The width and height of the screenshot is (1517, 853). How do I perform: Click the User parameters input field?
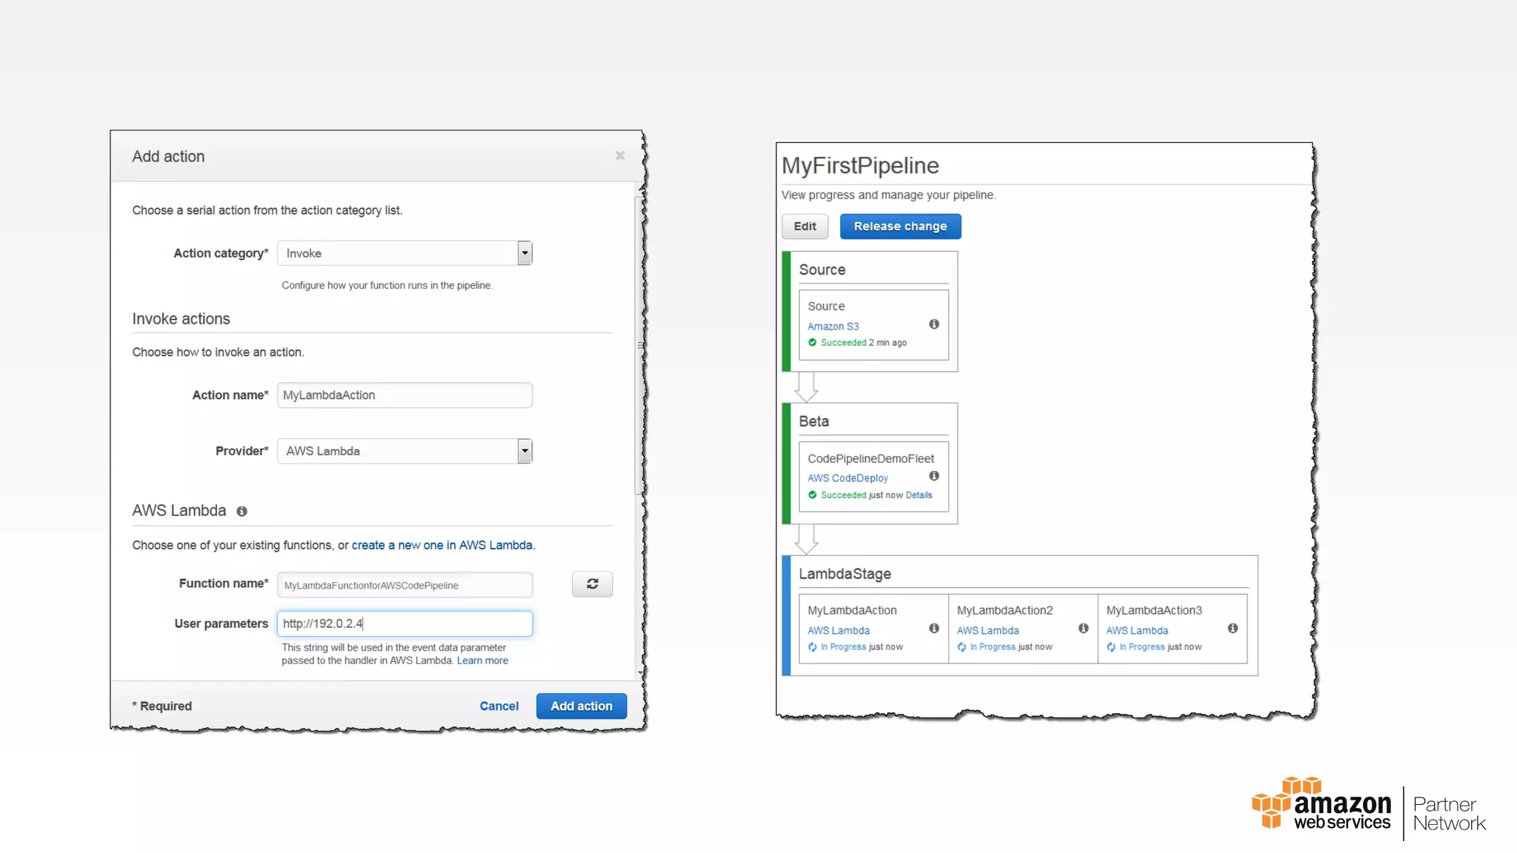pyautogui.click(x=404, y=623)
